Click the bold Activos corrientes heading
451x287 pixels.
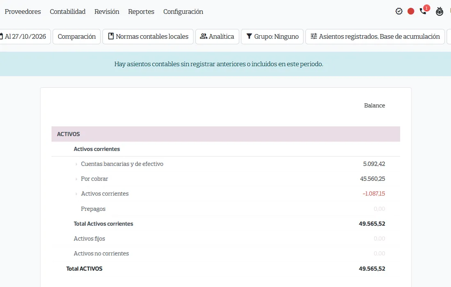[x=97, y=149]
